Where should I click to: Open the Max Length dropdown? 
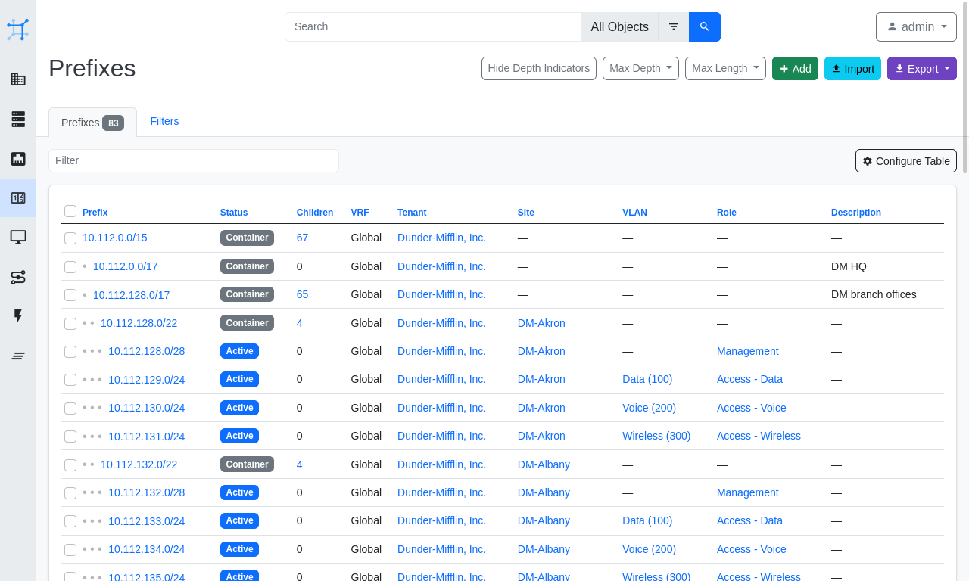[725, 68]
